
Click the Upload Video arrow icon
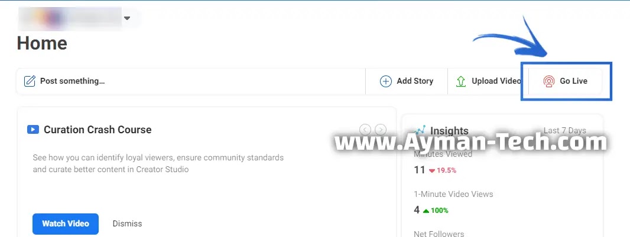click(461, 81)
